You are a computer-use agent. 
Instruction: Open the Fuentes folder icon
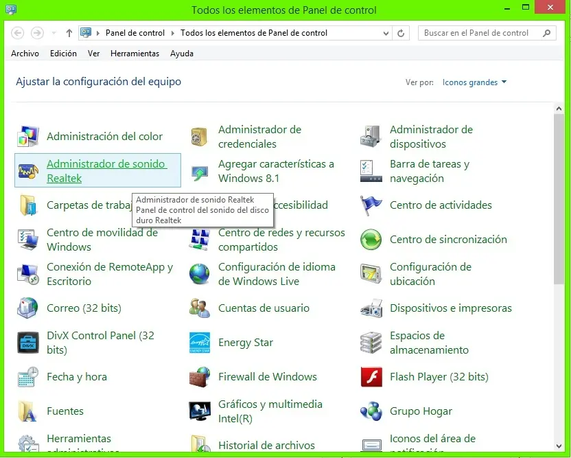(28, 411)
